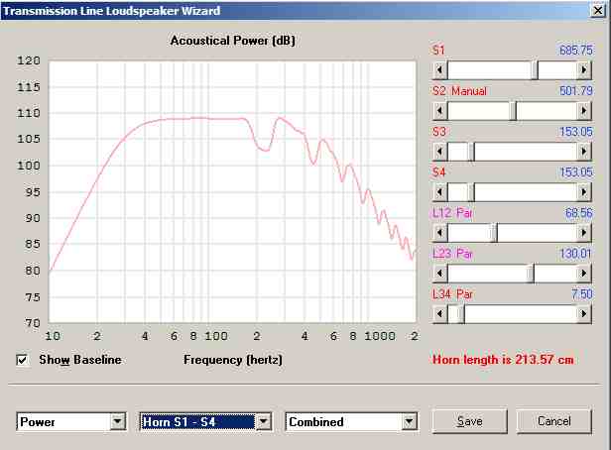611x450 pixels.
Task: Click the S4 slider thumb
Action: [471, 192]
